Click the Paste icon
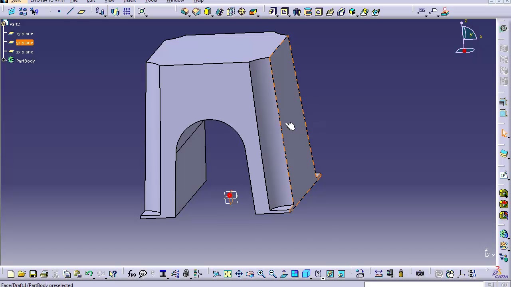The image size is (511, 287). [77, 274]
